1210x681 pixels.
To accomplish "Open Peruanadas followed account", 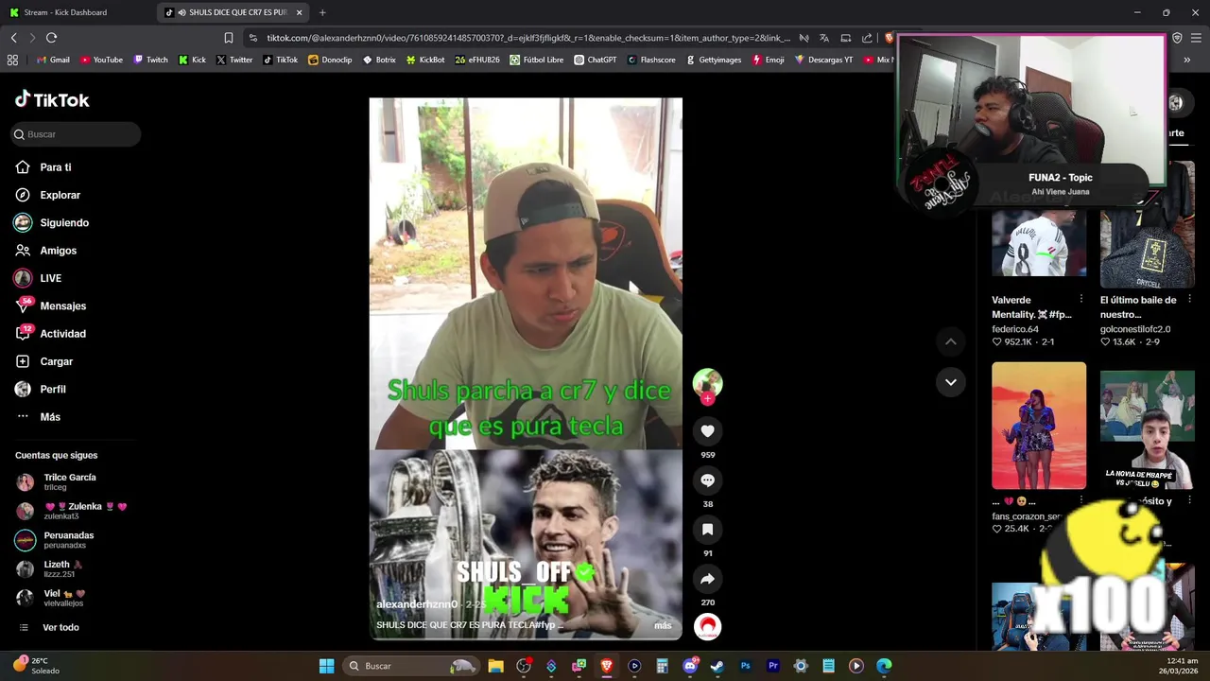I will pos(68,540).
